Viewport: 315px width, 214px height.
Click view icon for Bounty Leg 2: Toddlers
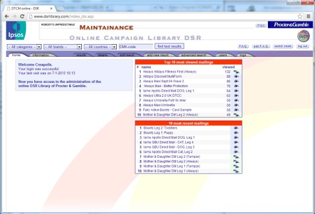click(236, 128)
